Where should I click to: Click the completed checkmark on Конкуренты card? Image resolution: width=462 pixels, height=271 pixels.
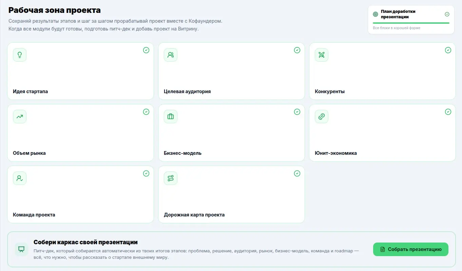pos(448,50)
